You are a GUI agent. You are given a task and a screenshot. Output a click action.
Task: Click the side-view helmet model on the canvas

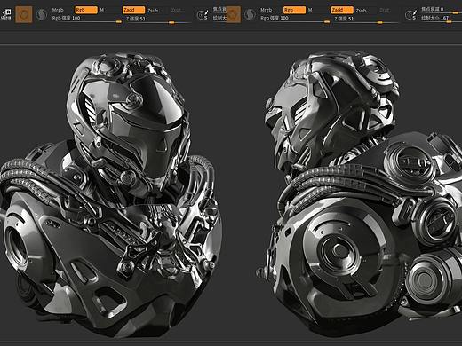358,193
